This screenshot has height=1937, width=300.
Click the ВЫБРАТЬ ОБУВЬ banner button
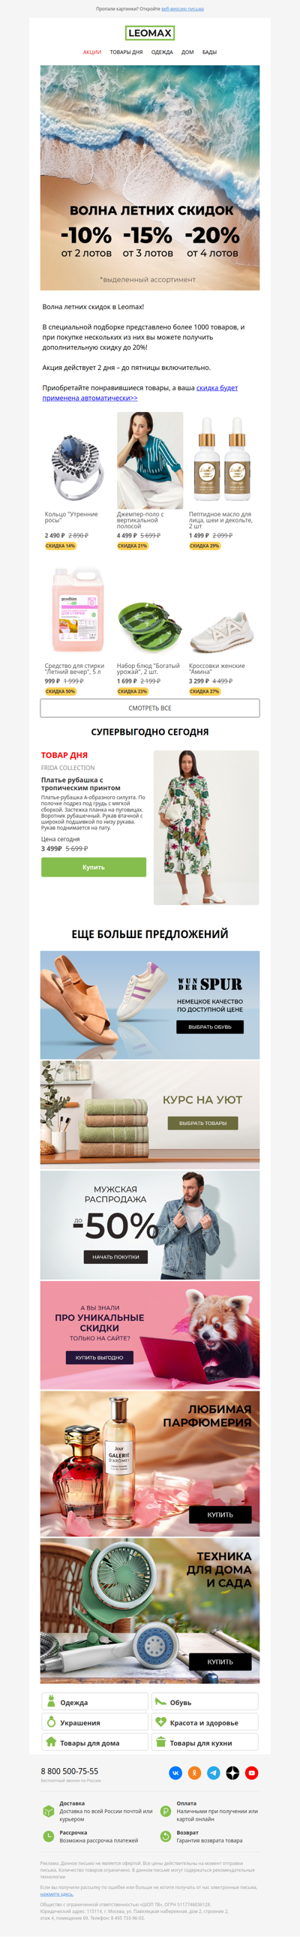(x=210, y=1027)
